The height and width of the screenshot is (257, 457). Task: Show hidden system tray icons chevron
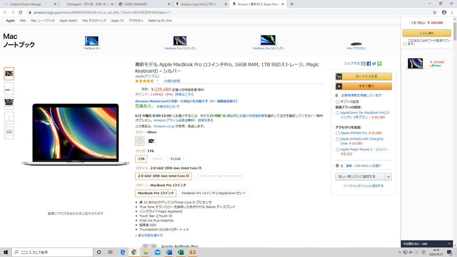tap(399, 252)
